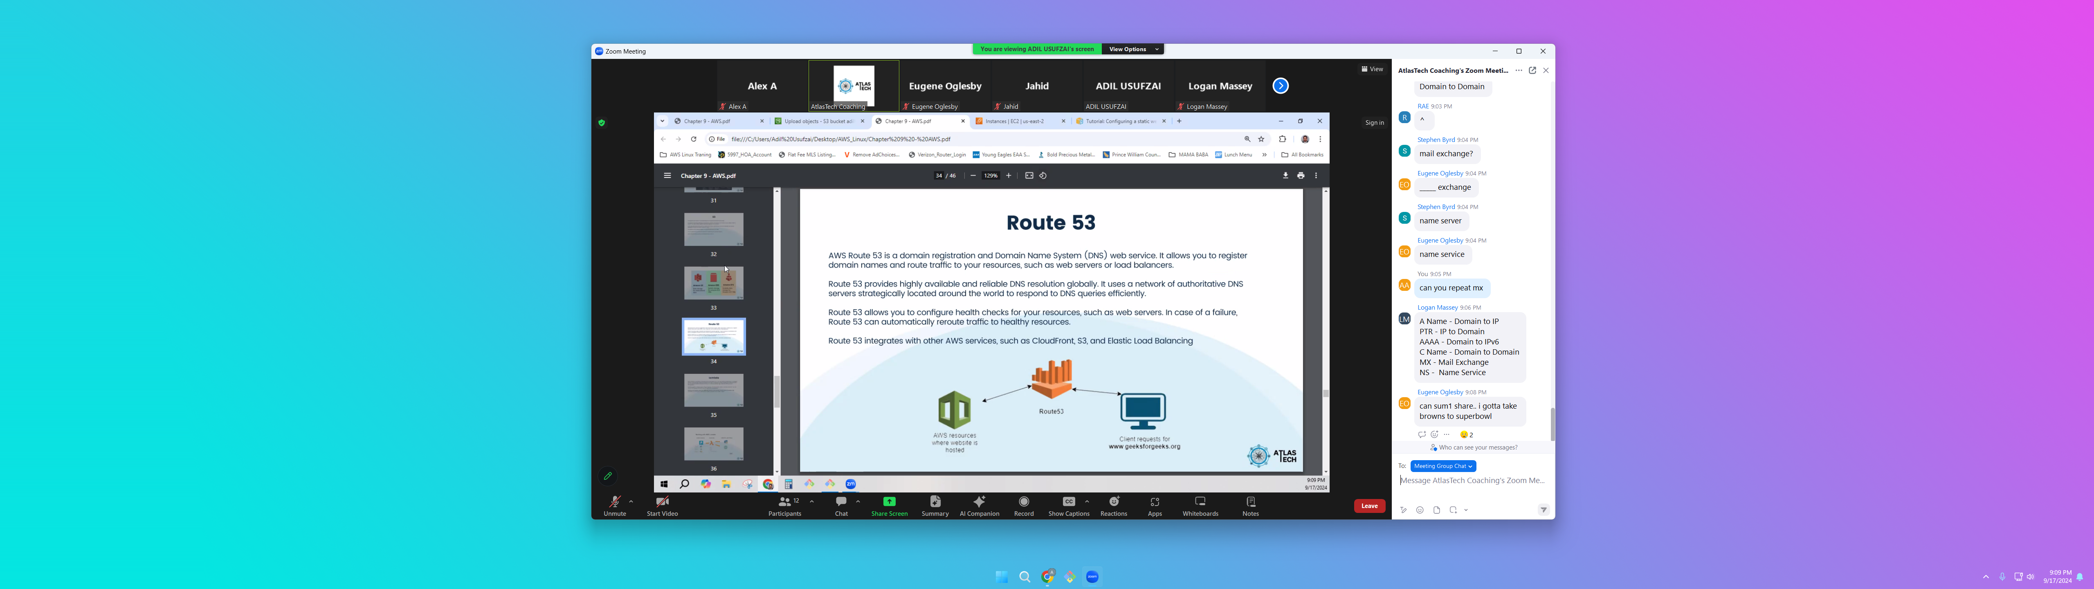Expand the Meeting Group Chat recipient dropdown

pyautogui.click(x=1443, y=466)
